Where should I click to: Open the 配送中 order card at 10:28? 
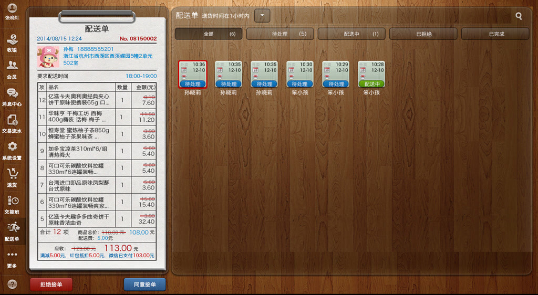[x=371, y=75]
